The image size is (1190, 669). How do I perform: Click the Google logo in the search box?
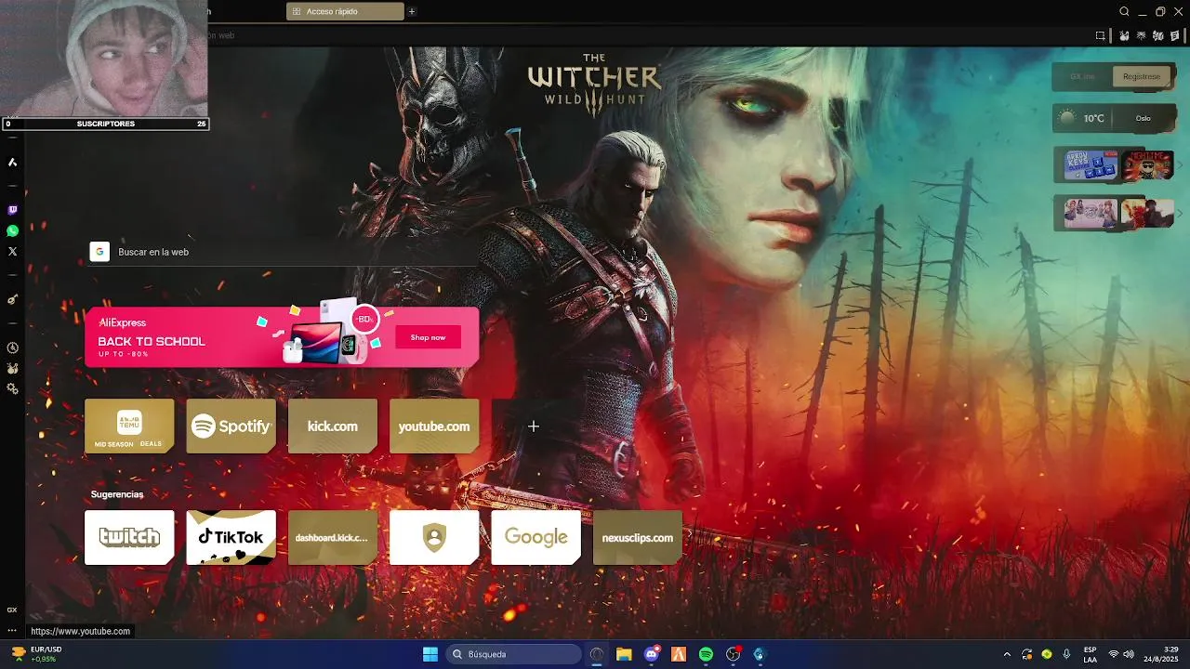pos(99,252)
